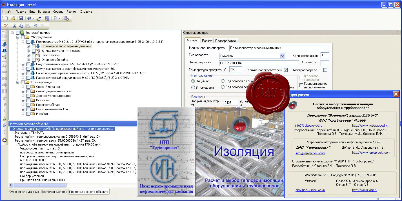This screenshot has height=201, width=402.
Task: Click the window icon with yellow ring
Action: pos(47,18)
